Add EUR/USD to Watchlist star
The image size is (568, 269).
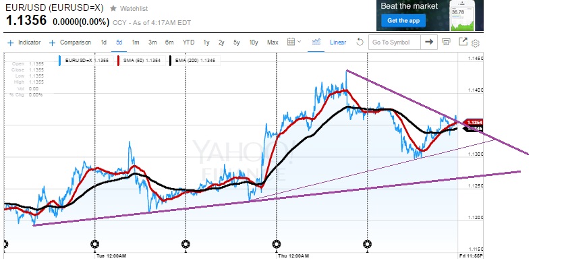113,8
